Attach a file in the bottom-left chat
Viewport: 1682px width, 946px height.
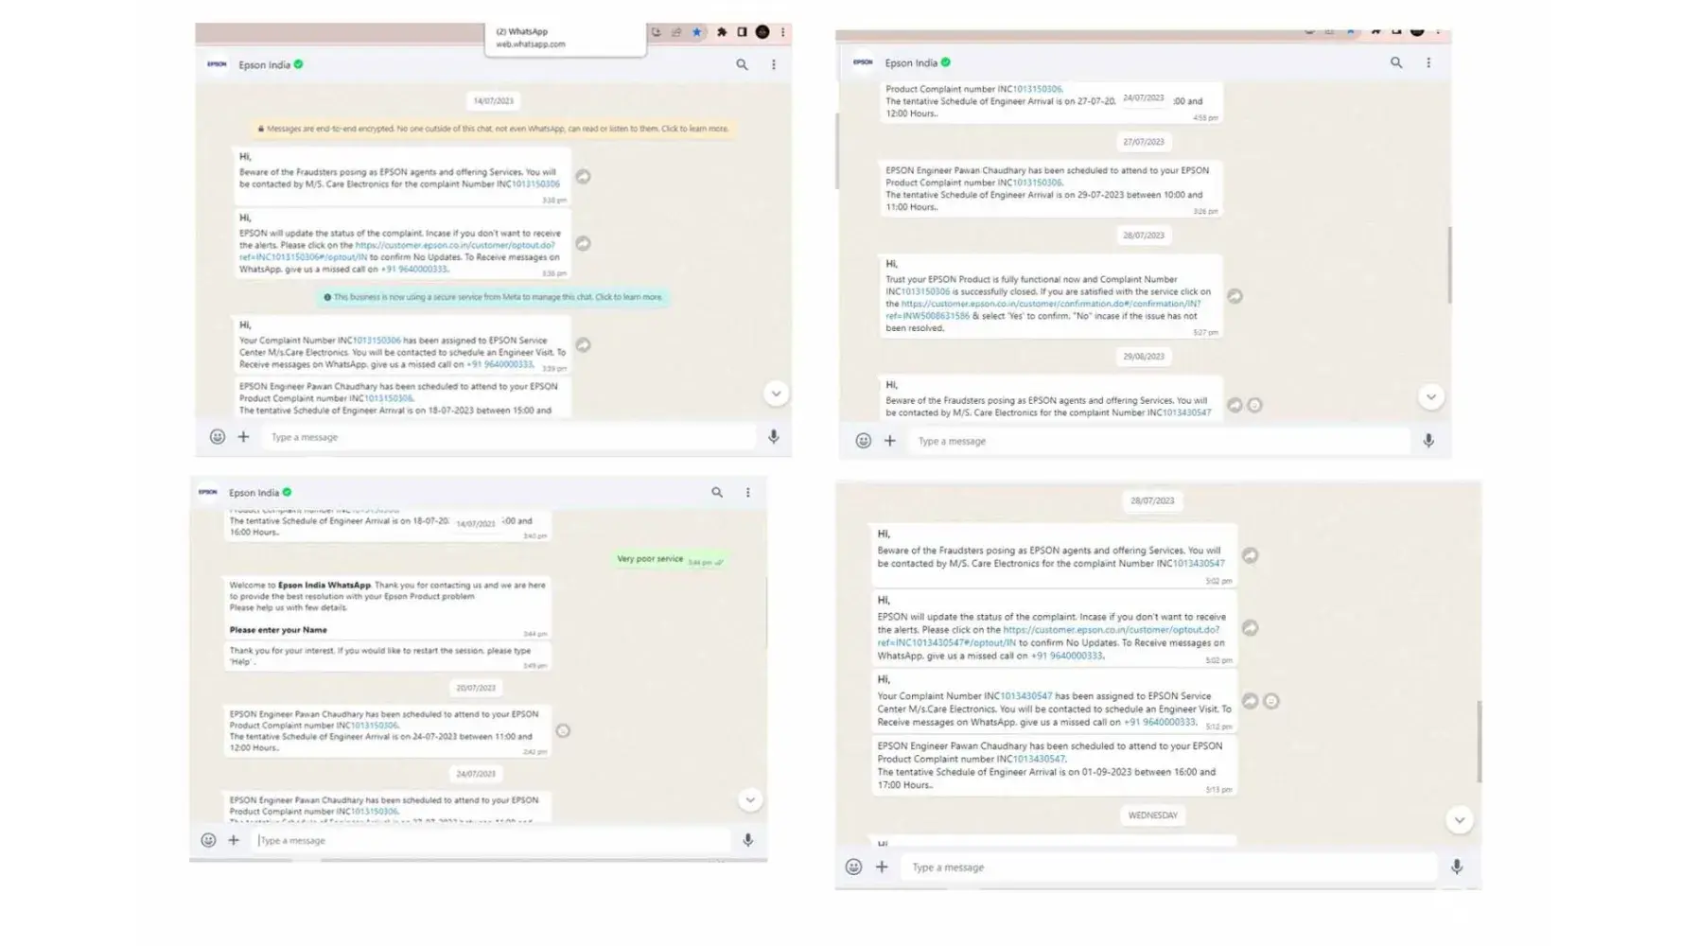[234, 840]
